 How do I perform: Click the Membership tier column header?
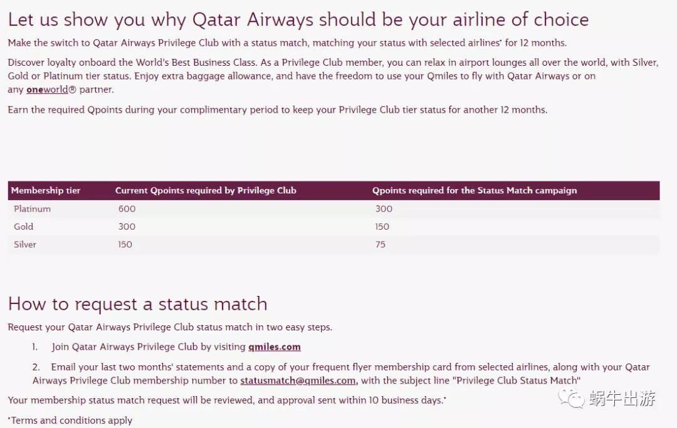(x=46, y=190)
